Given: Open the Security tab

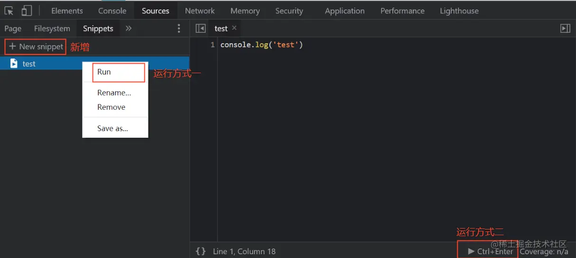Looking at the screenshot, I should [289, 10].
